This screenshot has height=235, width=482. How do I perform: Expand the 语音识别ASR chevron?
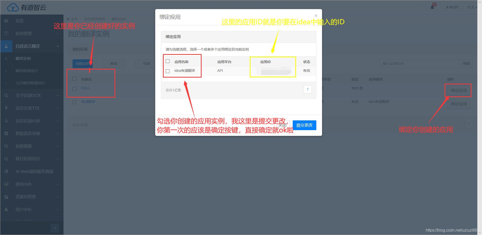coord(58,121)
